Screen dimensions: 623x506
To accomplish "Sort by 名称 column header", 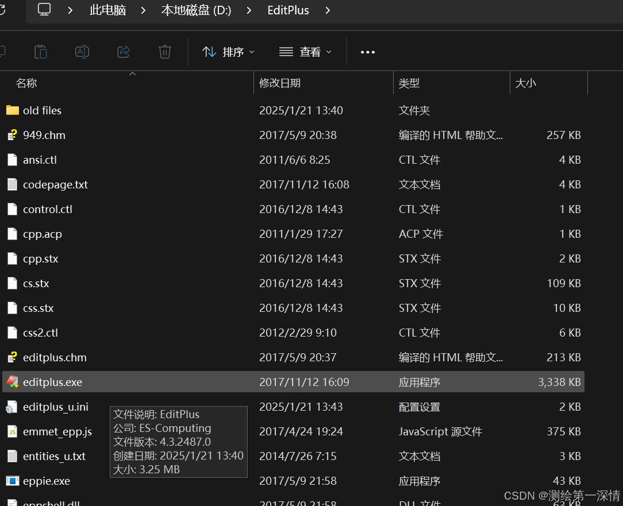I will 26,83.
